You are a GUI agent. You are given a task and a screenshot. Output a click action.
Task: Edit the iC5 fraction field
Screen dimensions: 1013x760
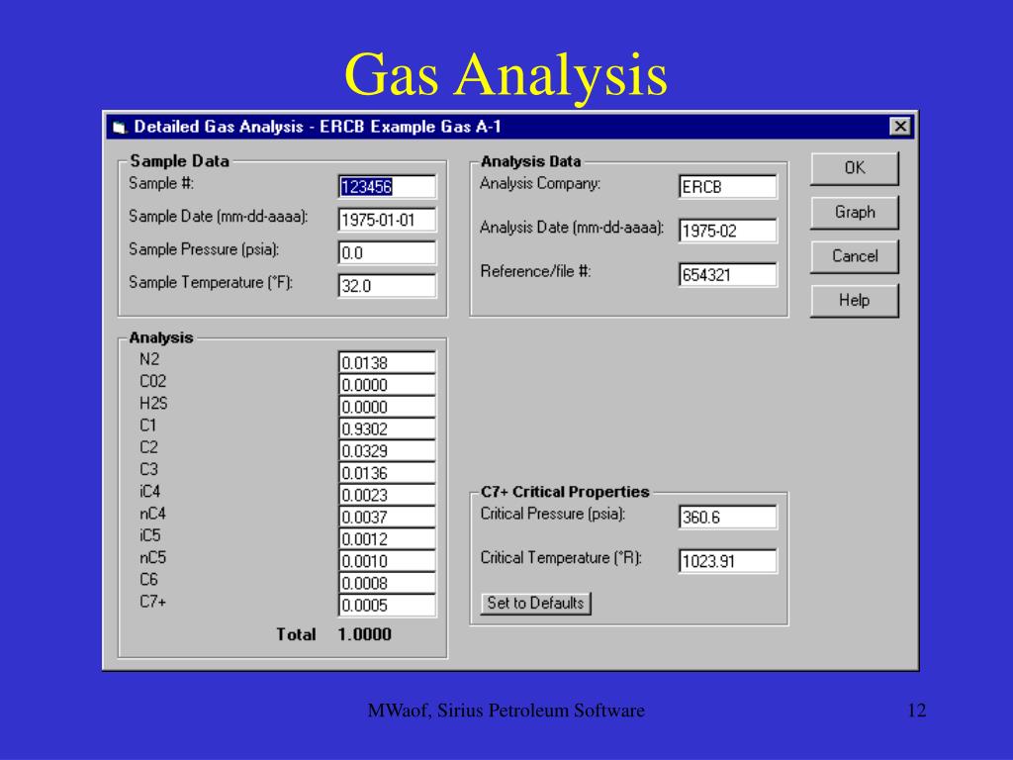[x=387, y=538]
